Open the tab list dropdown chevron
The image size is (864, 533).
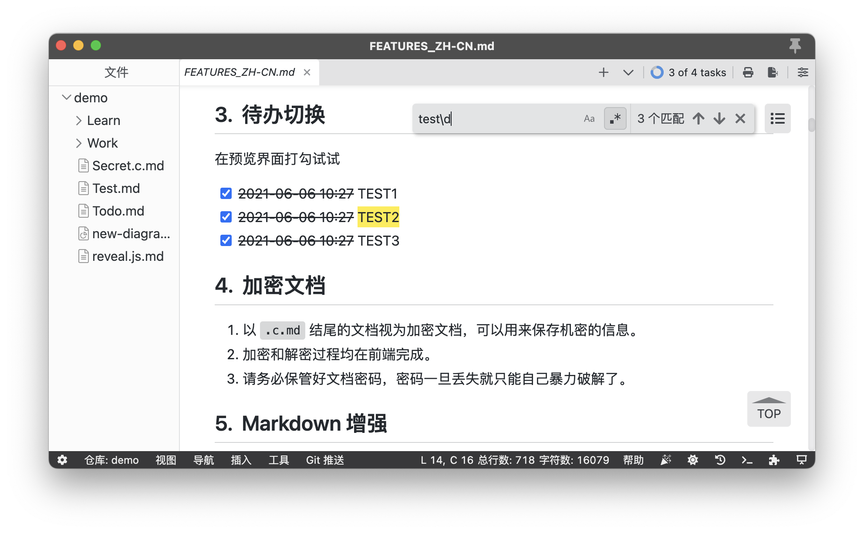click(628, 72)
